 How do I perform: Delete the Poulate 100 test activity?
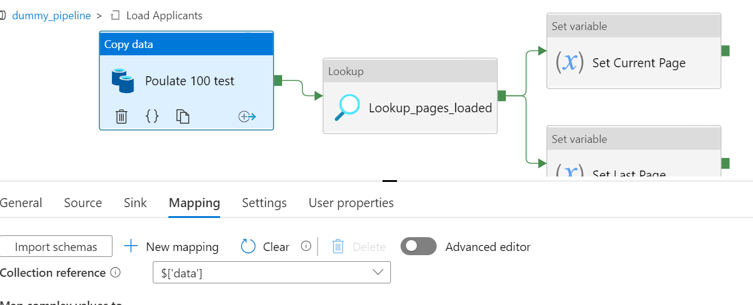pyautogui.click(x=121, y=116)
